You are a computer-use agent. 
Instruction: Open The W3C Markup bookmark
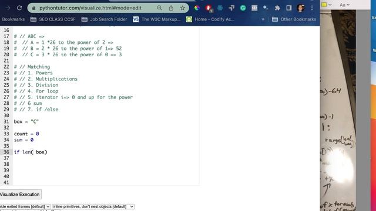[x=157, y=19]
